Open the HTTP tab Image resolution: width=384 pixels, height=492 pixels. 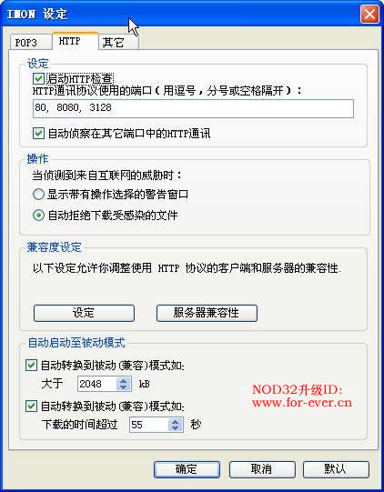75,41
